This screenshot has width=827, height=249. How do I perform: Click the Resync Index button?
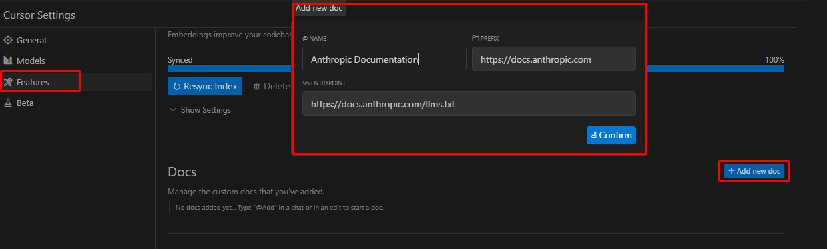205,86
